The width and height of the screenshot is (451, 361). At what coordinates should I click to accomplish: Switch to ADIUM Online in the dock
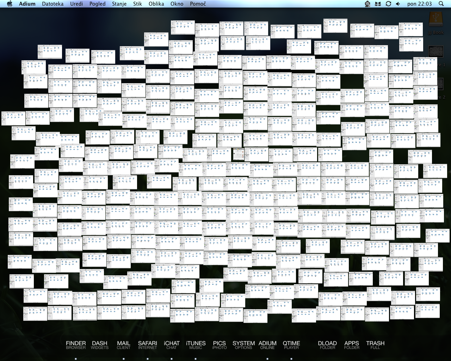pos(267,345)
